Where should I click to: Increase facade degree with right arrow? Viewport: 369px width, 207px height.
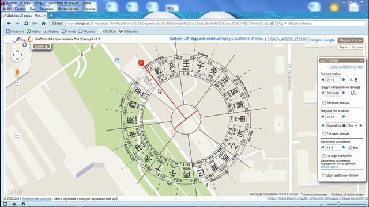tap(344, 93)
